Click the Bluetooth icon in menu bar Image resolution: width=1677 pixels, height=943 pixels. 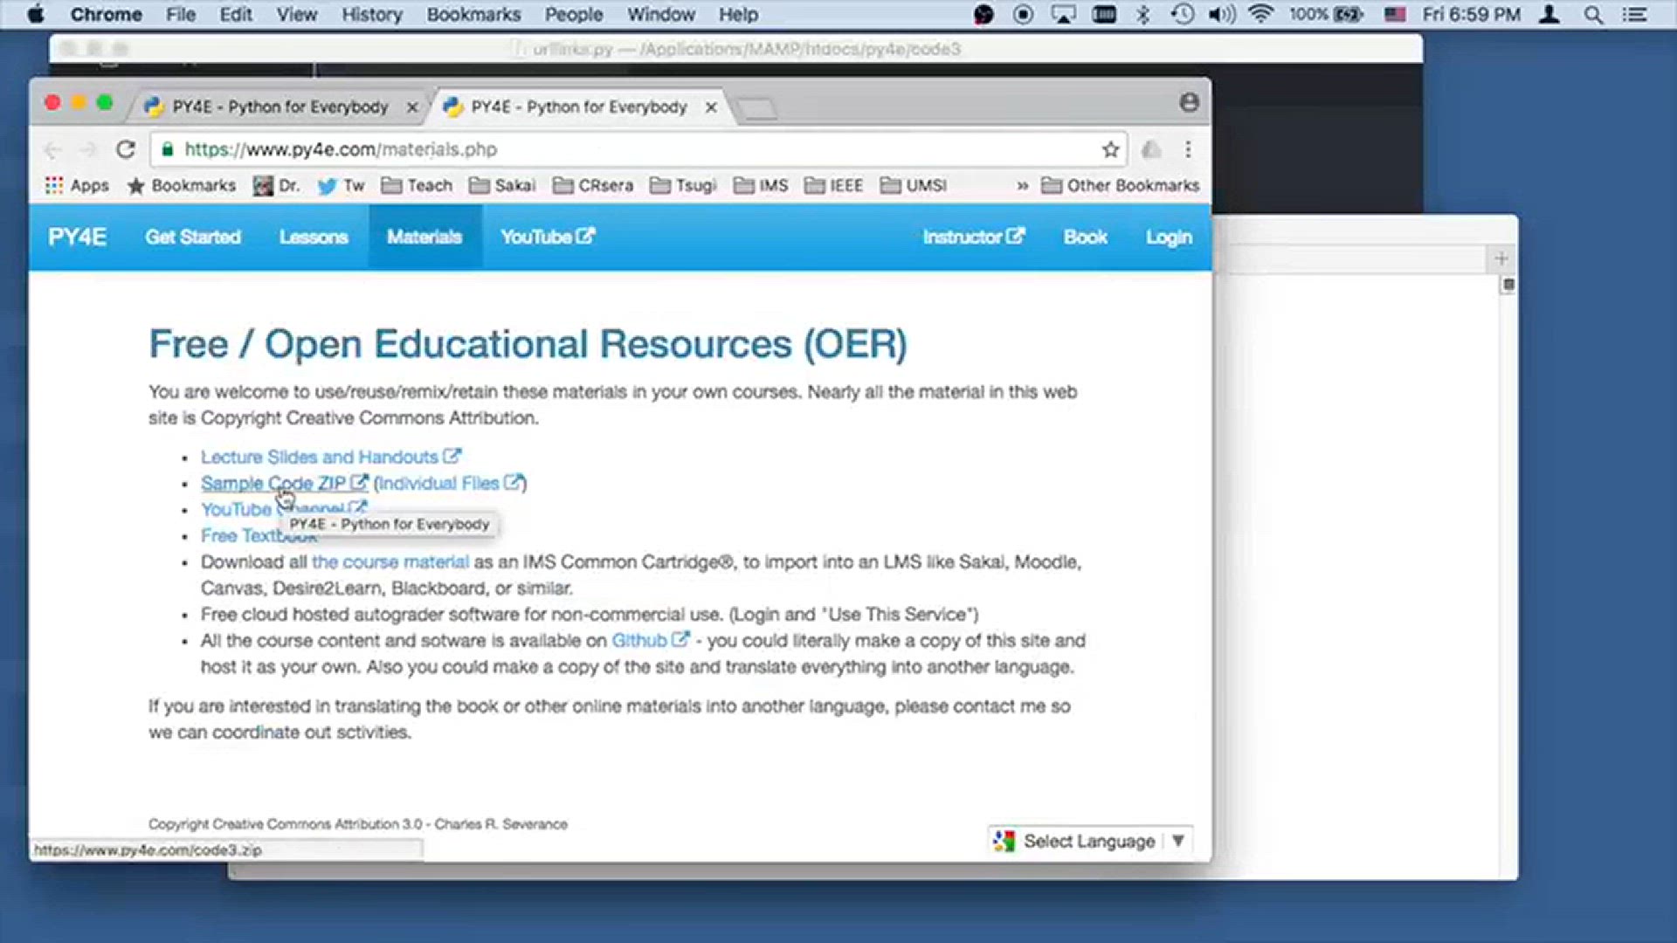coord(1142,15)
